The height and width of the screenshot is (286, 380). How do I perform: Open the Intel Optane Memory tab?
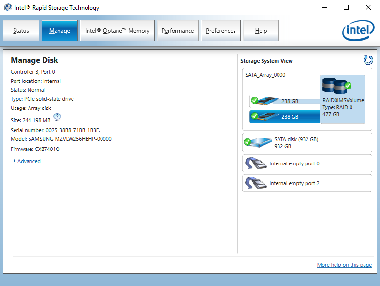(x=117, y=31)
